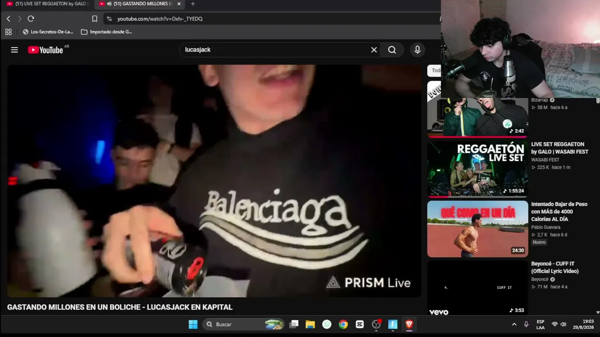Open Los-Secretos-De-La... bookmark

pyautogui.click(x=48, y=32)
